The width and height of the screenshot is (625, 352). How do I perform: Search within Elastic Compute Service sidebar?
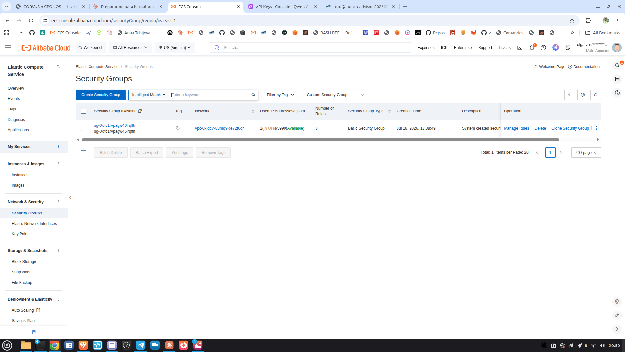(58, 67)
